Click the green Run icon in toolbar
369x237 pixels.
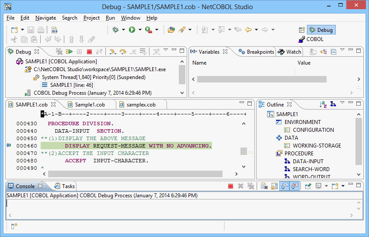(x=132, y=30)
